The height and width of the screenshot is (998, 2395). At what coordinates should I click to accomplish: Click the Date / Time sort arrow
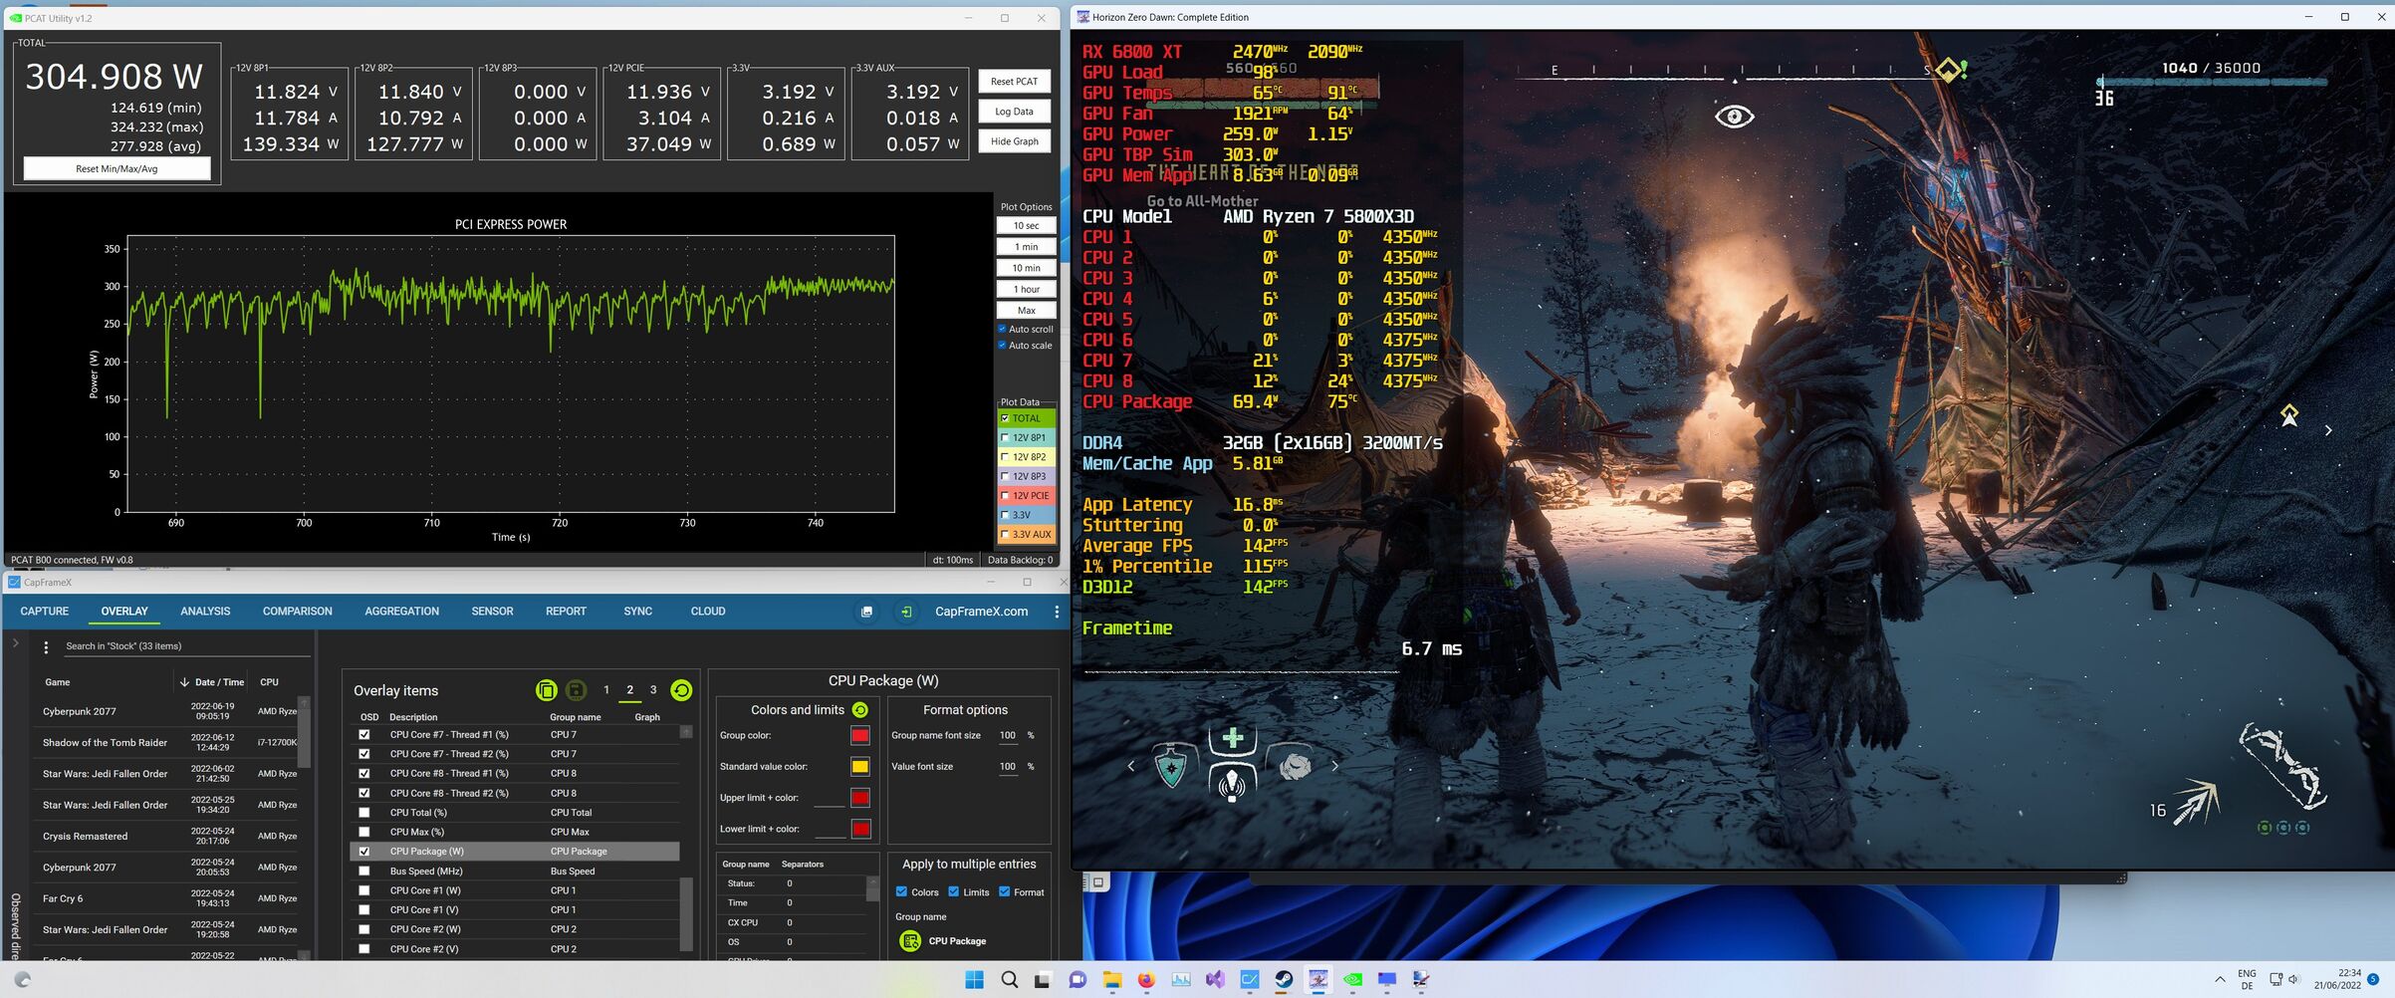(184, 682)
